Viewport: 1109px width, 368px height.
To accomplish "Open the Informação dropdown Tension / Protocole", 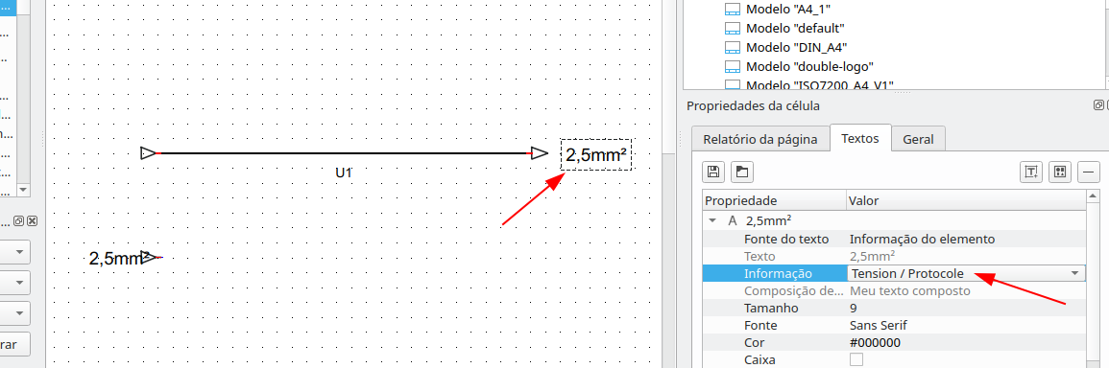I will [965, 273].
